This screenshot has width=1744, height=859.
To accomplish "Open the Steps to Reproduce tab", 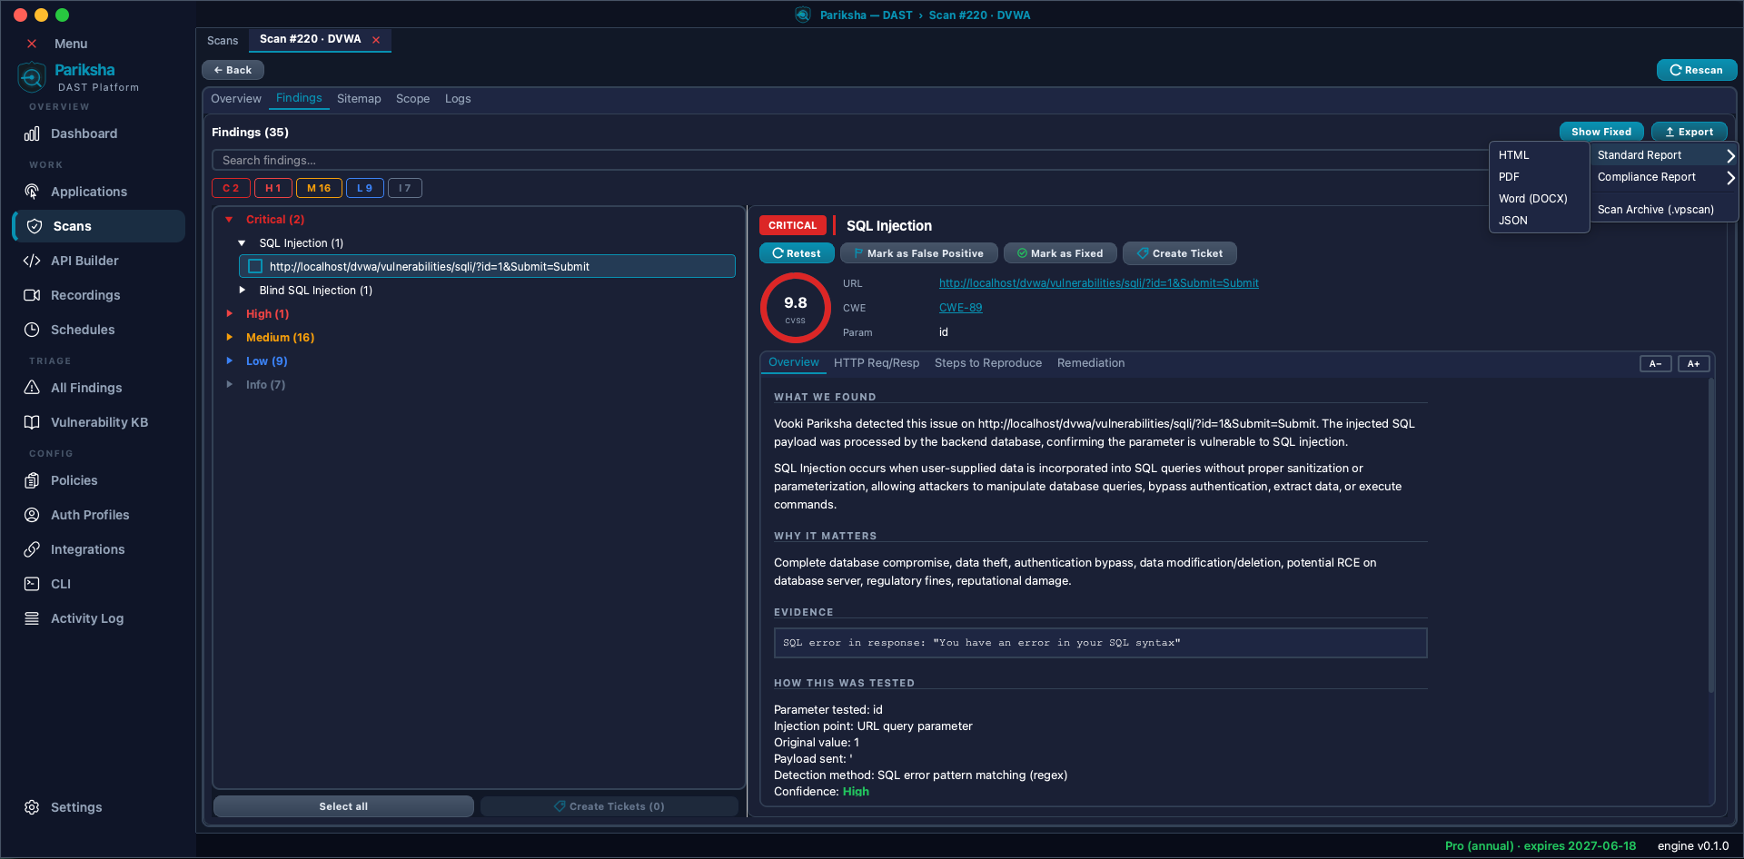I will pyautogui.click(x=988, y=363).
